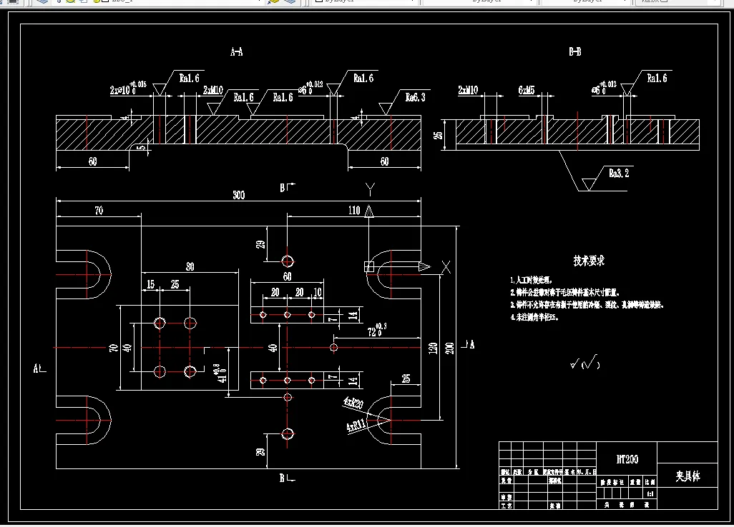Click the UCS icon Y axis label

pyautogui.click(x=370, y=189)
